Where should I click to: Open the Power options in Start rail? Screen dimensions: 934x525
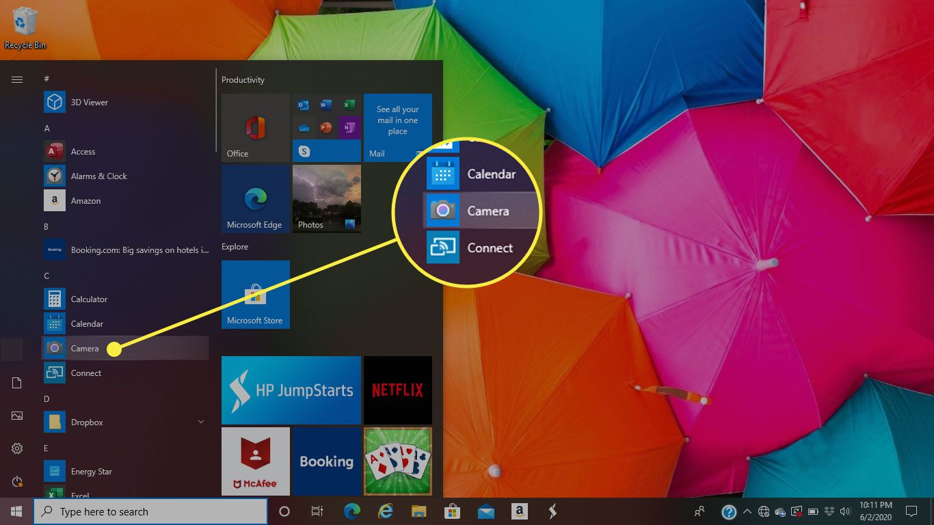click(x=17, y=481)
